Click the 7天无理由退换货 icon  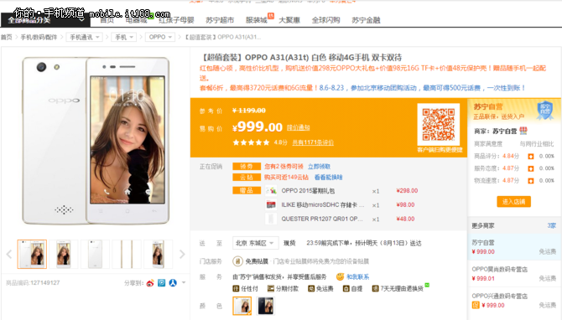coord(375,288)
